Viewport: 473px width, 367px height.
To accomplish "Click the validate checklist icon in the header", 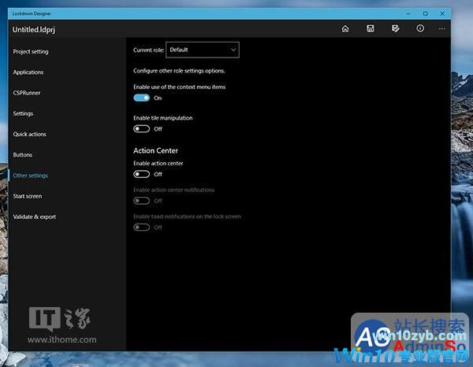I will click(395, 29).
